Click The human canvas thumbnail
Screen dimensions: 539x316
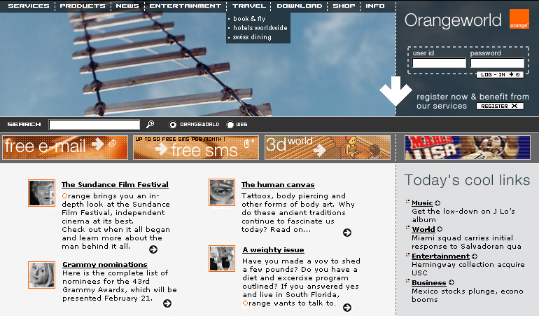222,192
